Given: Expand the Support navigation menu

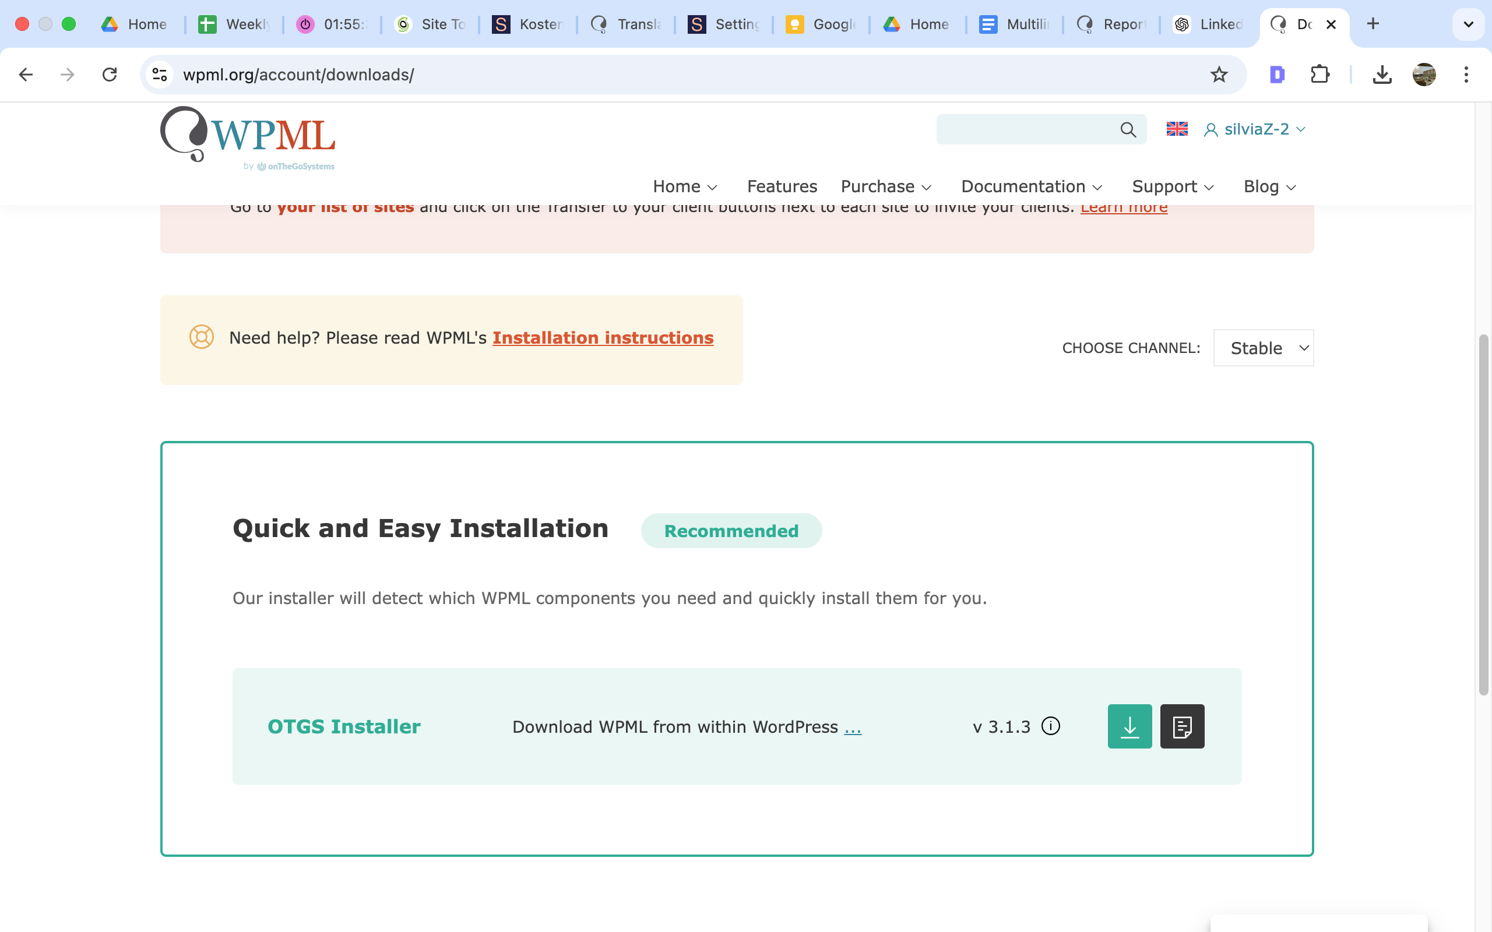Looking at the screenshot, I should (1173, 186).
